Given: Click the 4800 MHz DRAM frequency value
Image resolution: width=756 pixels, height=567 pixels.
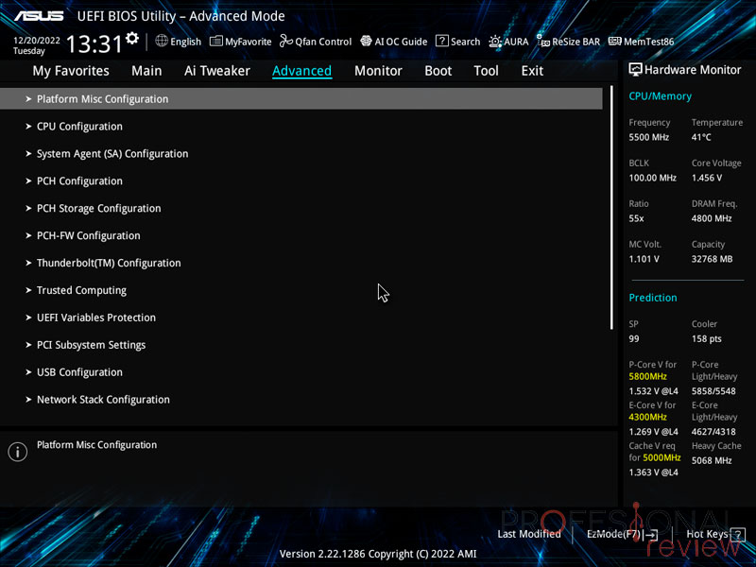Looking at the screenshot, I should (x=712, y=218).
